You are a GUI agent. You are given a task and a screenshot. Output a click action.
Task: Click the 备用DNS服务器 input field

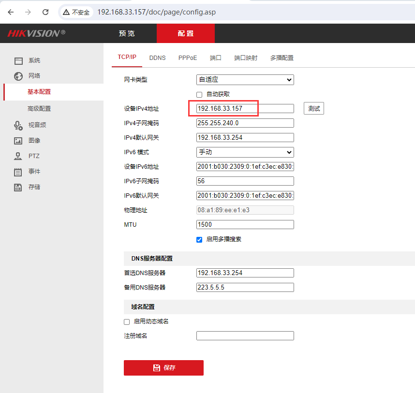[245, 288]
